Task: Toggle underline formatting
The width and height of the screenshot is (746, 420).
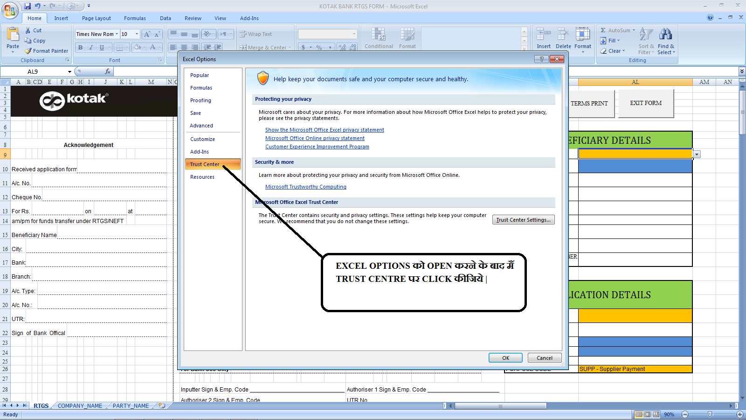Action: point(101,47)
